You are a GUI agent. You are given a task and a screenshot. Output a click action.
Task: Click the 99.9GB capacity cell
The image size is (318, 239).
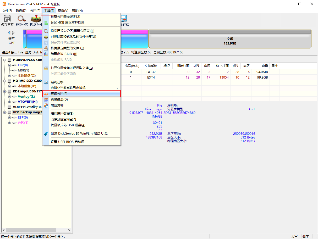(x=262, y=77)
